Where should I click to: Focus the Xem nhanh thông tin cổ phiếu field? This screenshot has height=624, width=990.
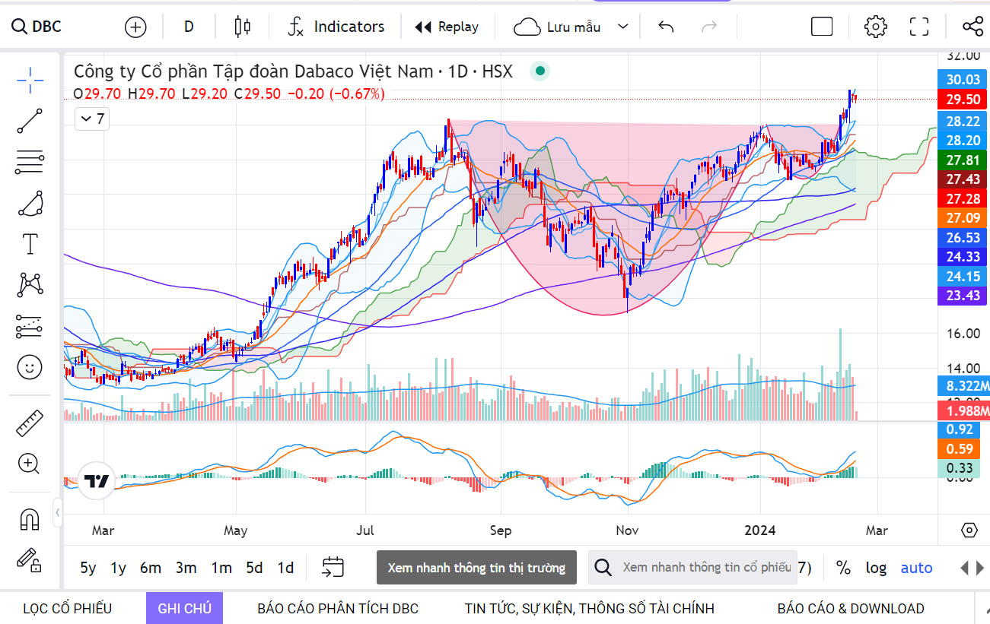(x=692, y=568)
